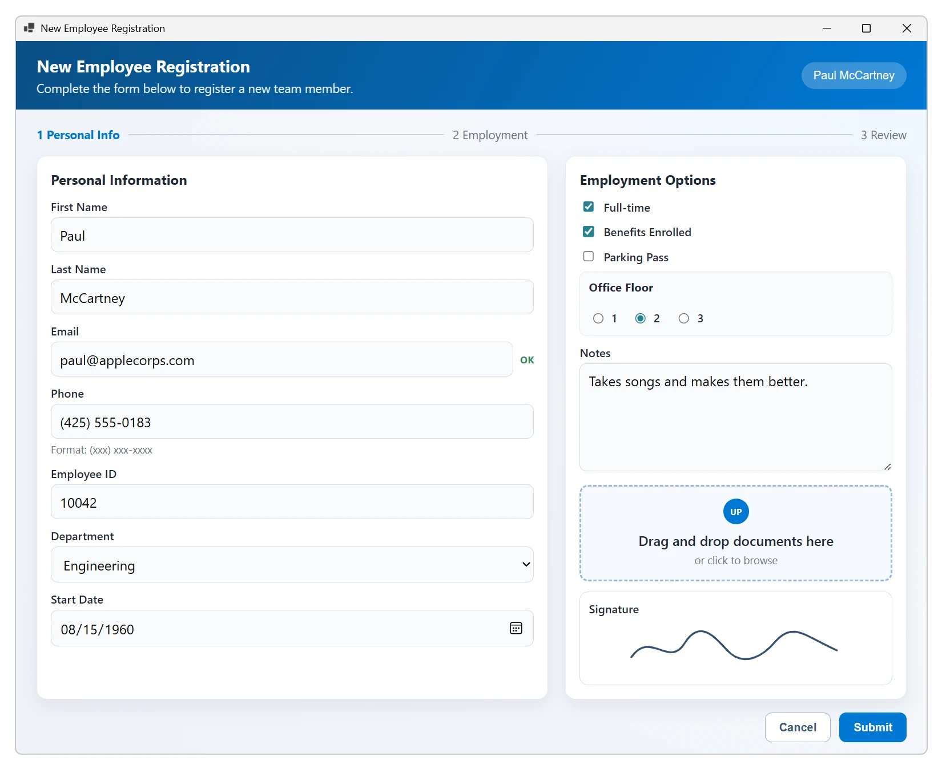Focus the First Name input field
The width and height of the screenshot is (946, 769).
[x=292, y=235]
